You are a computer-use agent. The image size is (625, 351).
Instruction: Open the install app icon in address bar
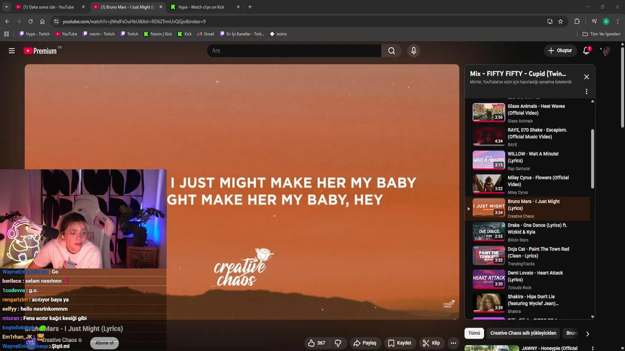point(550,21)
